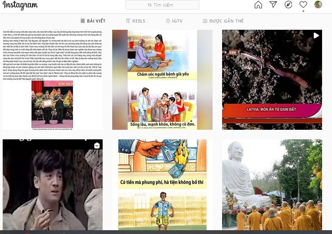
Task: Open the Instagram home feed icon
Action: pyautogui.click(x=258, y=5)
